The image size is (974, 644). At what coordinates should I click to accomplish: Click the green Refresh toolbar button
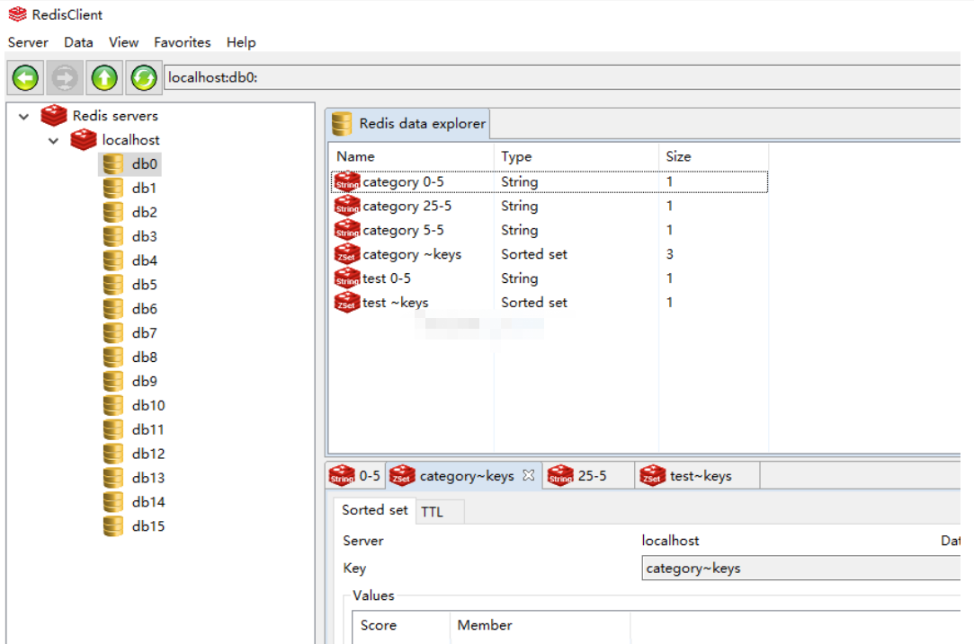coord(144,78)
